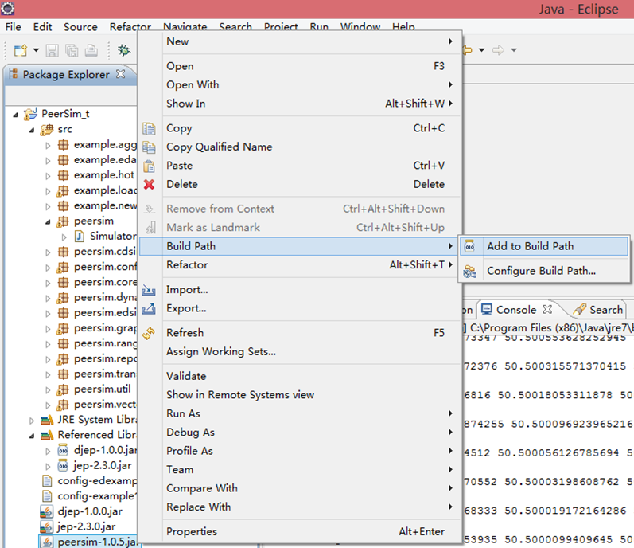Click the JRE System Library icon
The width and height of the screenshot is (634, 548).
47,420
